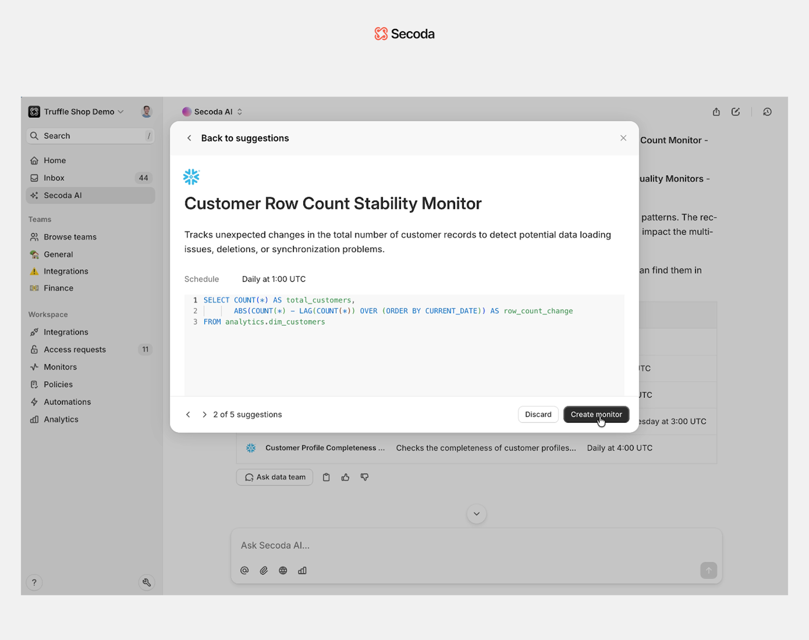Click the mention @ icon
Viewport: 809px width, 640px height.
(245, 571)
